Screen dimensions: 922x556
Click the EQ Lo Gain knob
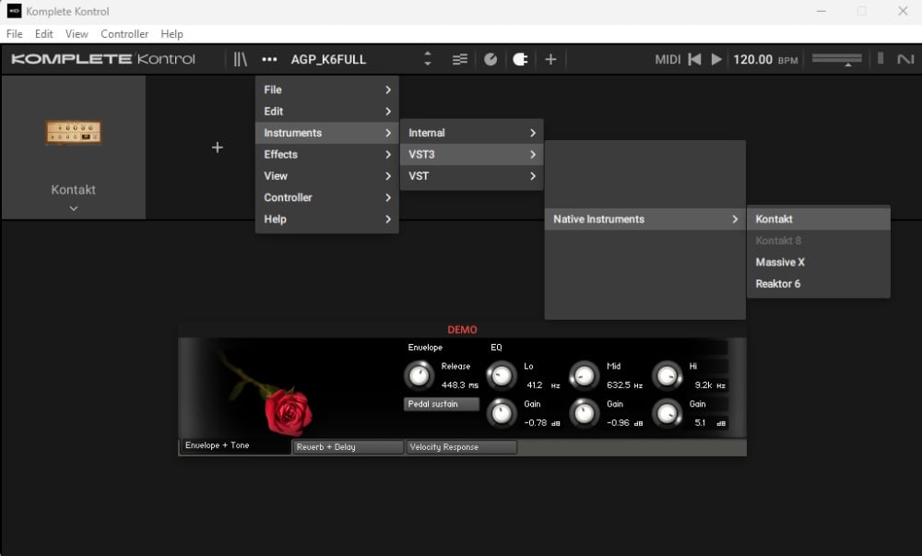point(502,413)
